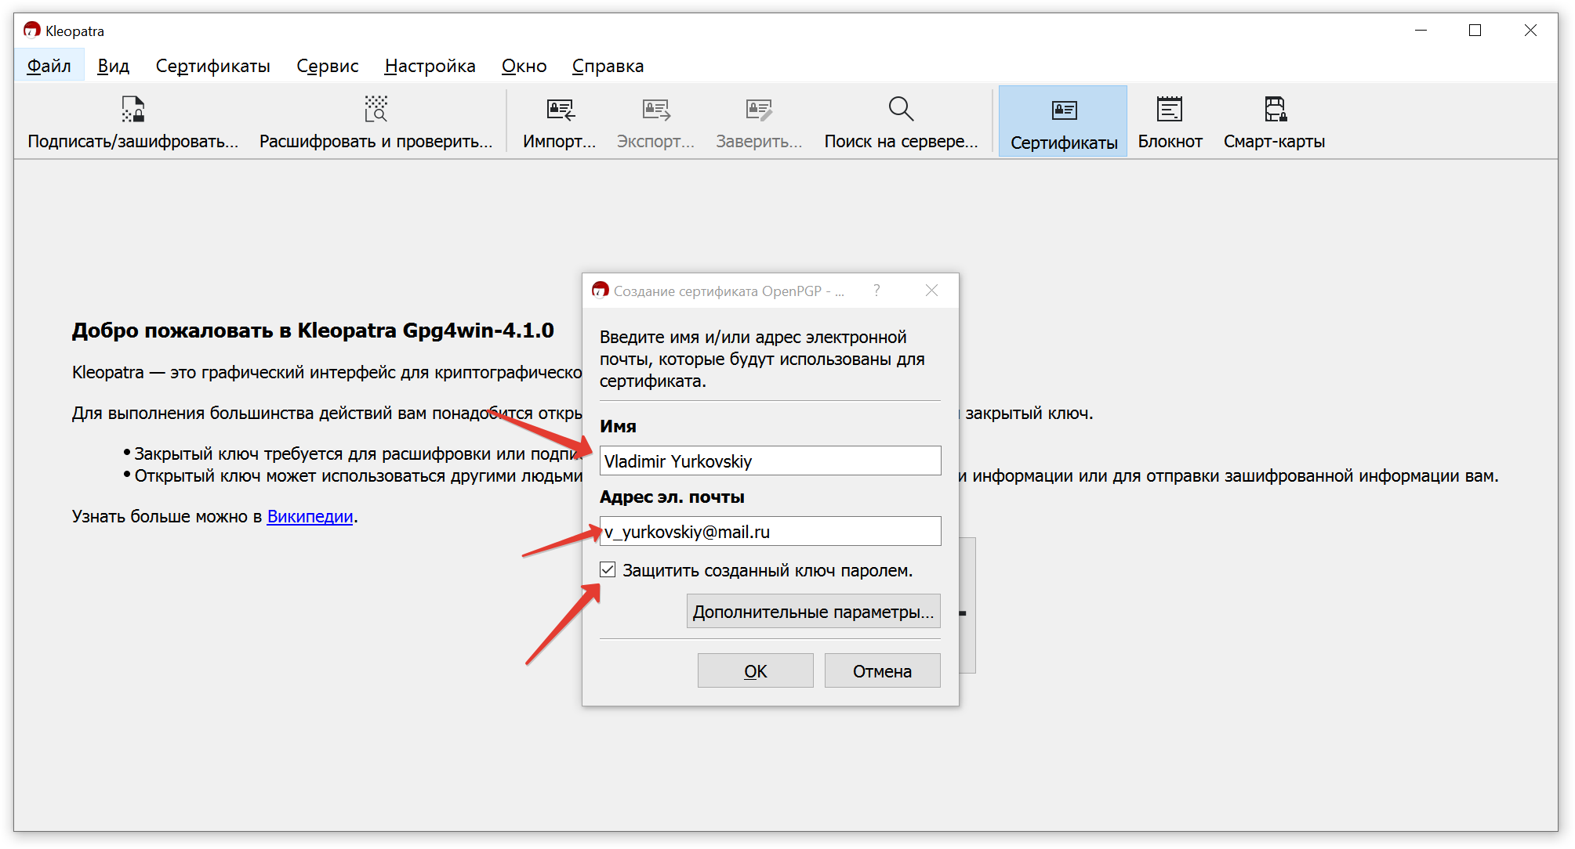Click the help question mark in dialog
The width and height of the screenshot is (1575, 849).
tap(876, 291)
